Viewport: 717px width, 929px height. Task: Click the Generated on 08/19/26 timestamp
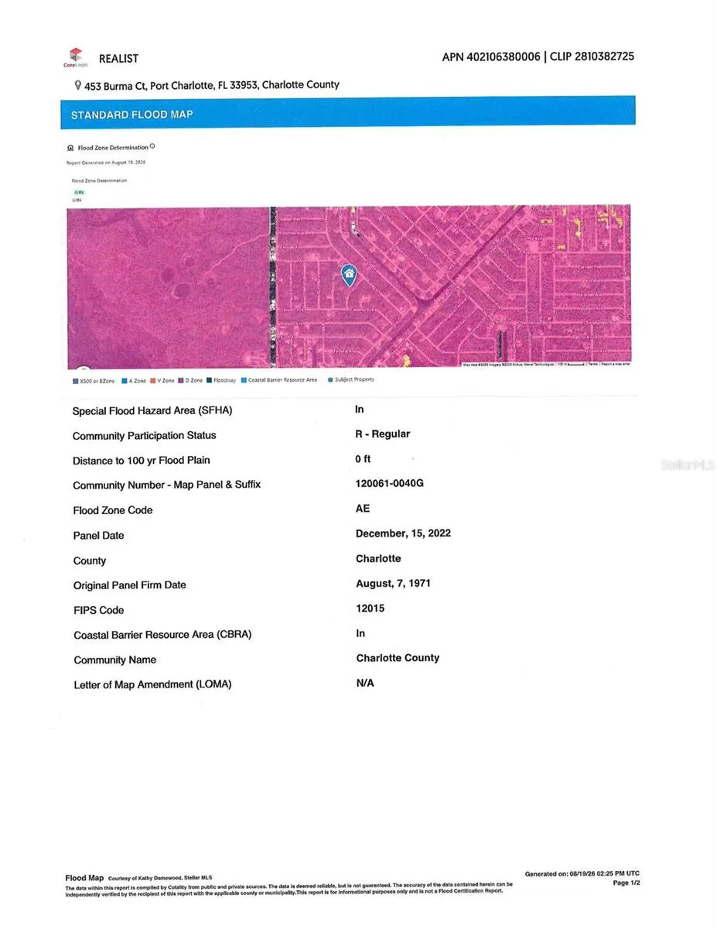click(582, 874)
